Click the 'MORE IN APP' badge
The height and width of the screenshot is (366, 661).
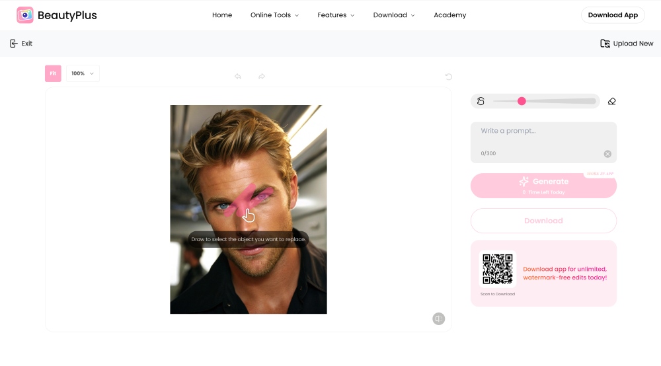[600, 174]
